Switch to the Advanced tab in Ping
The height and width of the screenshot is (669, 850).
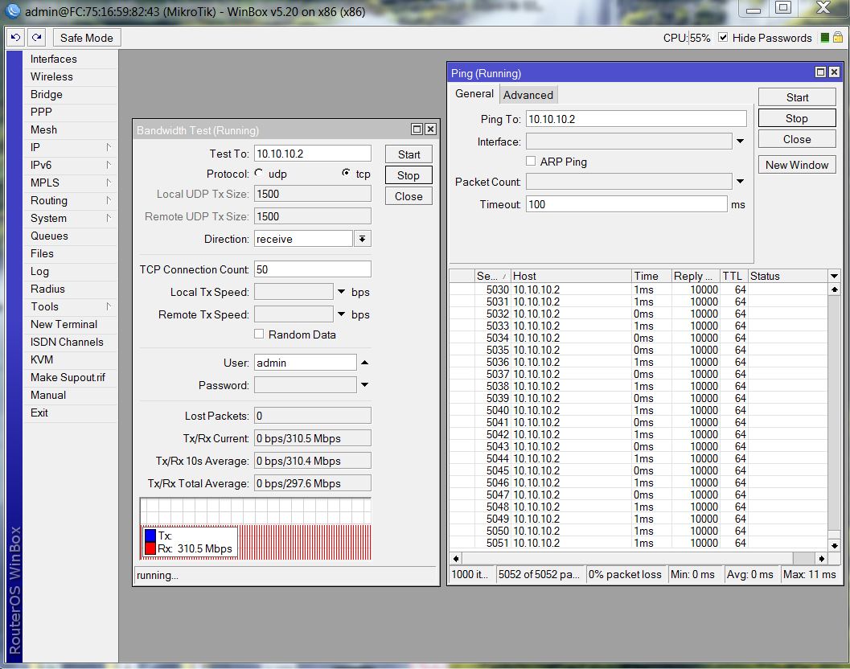(528, 95)
